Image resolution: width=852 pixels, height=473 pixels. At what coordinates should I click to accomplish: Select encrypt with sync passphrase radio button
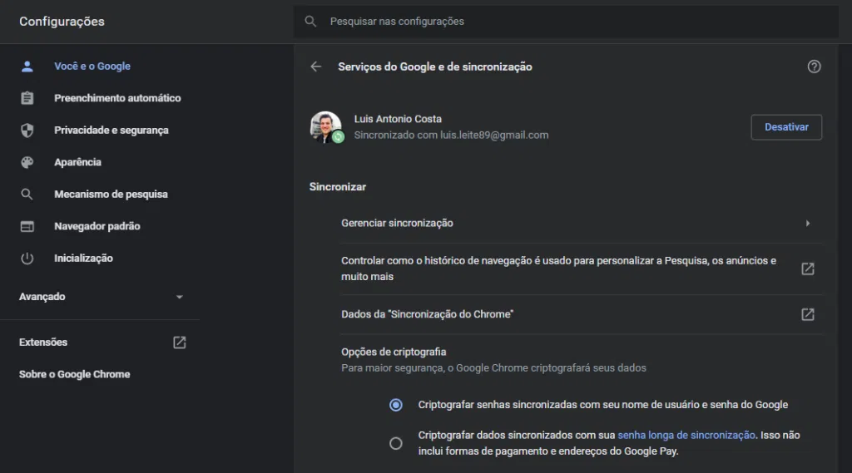pos(396,444)
